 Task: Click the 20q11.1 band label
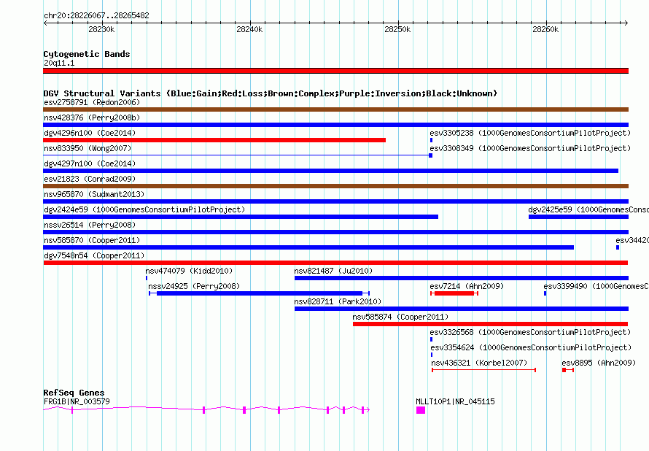tap(59, 63)
